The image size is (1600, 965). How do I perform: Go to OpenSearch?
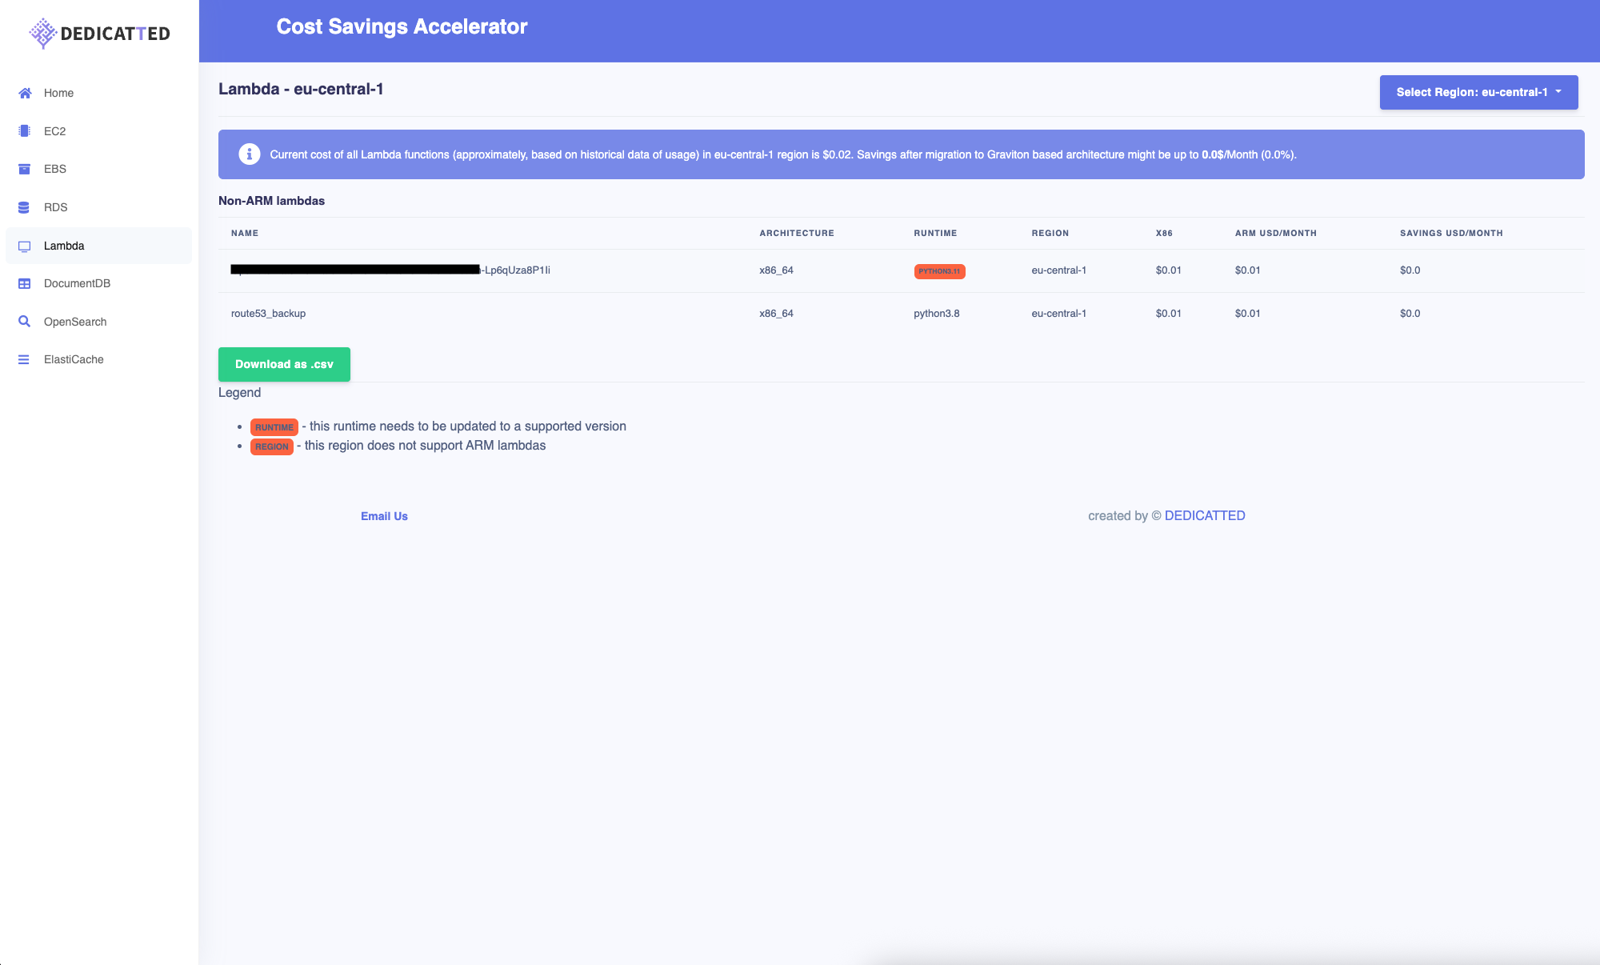click(98, 322)
